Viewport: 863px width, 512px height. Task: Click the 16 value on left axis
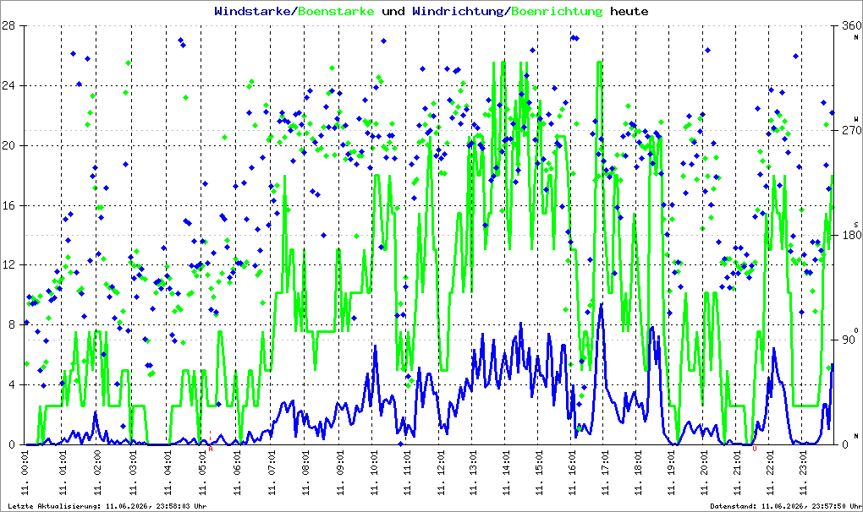click(8, 205)
